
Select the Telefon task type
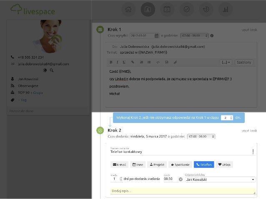coord(204,165)
